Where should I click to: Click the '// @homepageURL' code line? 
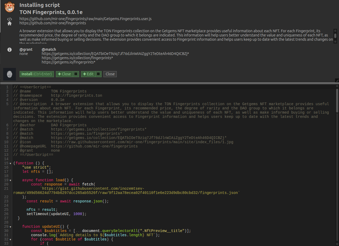click(x=75, y=146)
